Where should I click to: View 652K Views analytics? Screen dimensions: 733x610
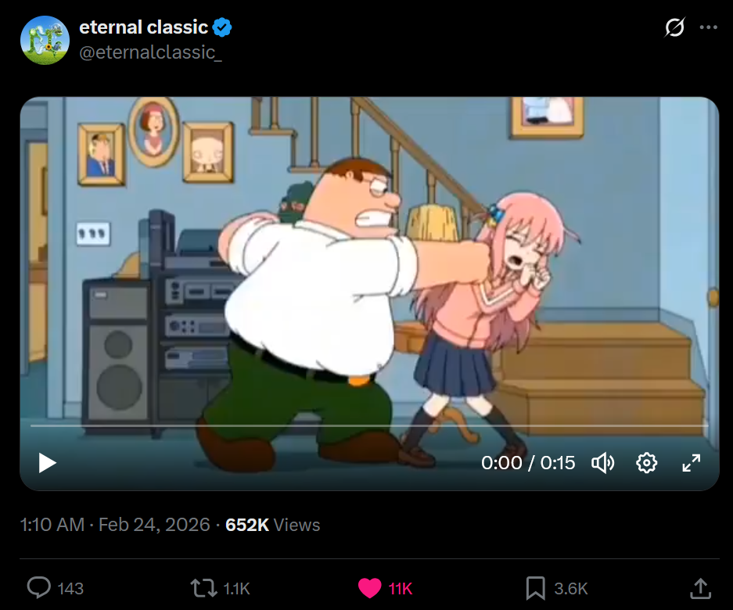(272, 525)
